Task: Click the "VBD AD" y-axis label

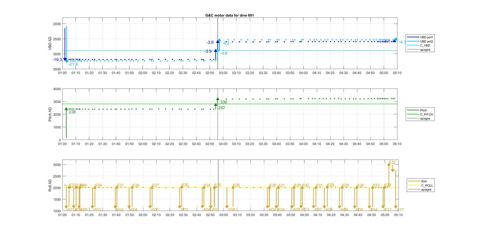Action: 50,43
